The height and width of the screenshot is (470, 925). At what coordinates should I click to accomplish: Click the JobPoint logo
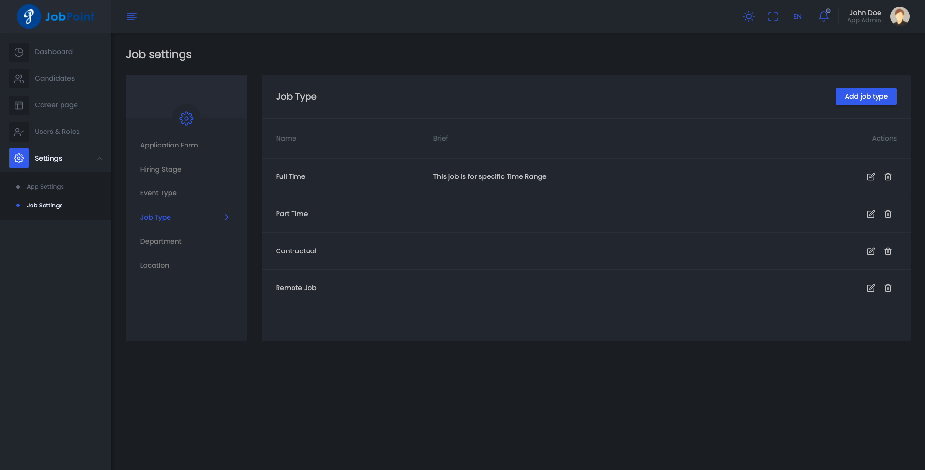[56, 16]
